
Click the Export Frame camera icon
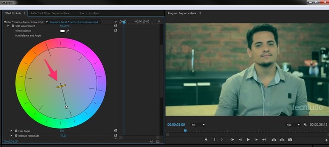coord(290,140)
